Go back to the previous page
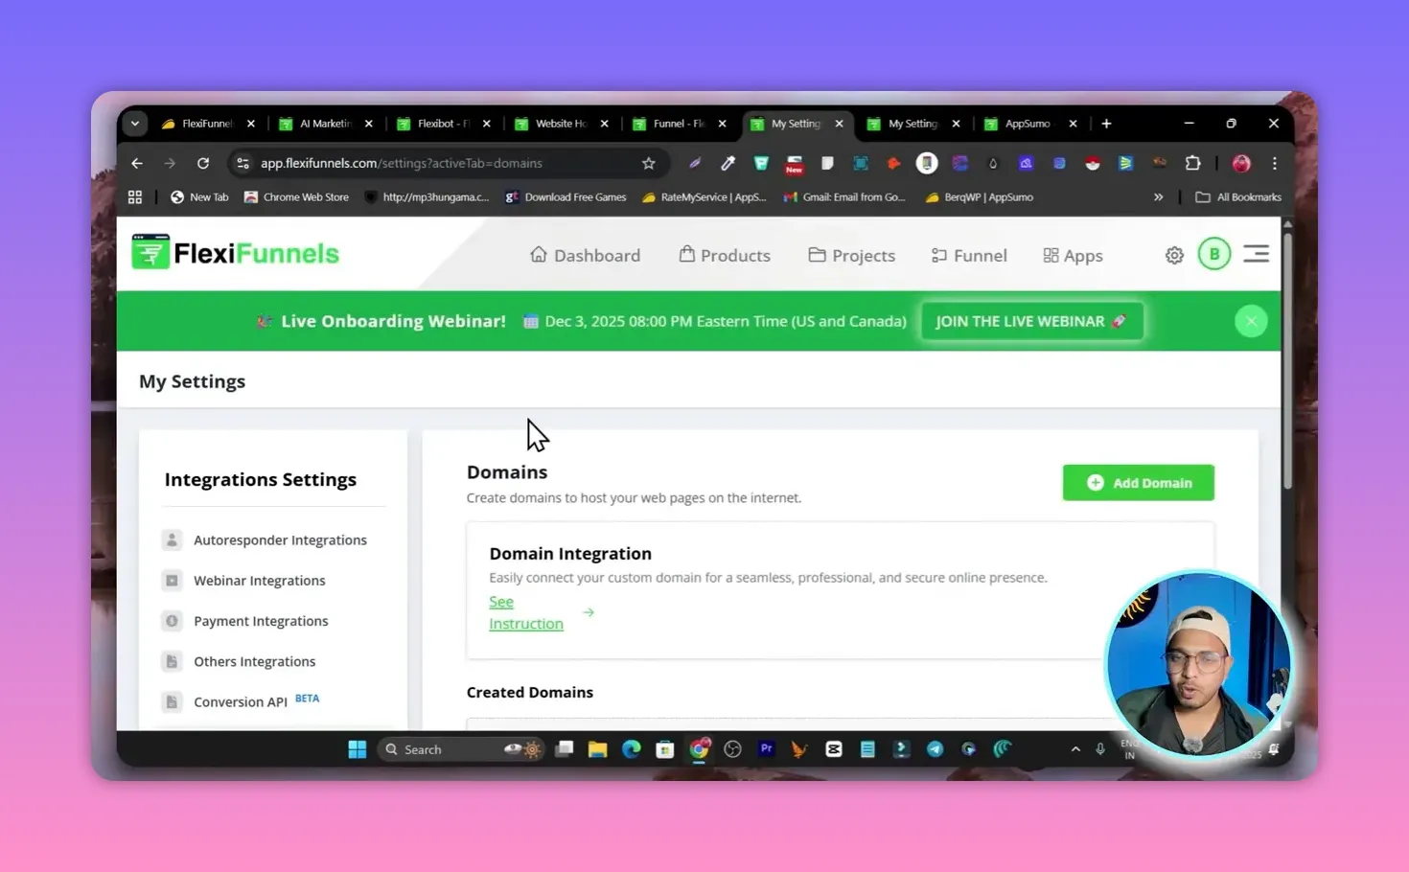The image size is (1409, 872). (137, 163)
